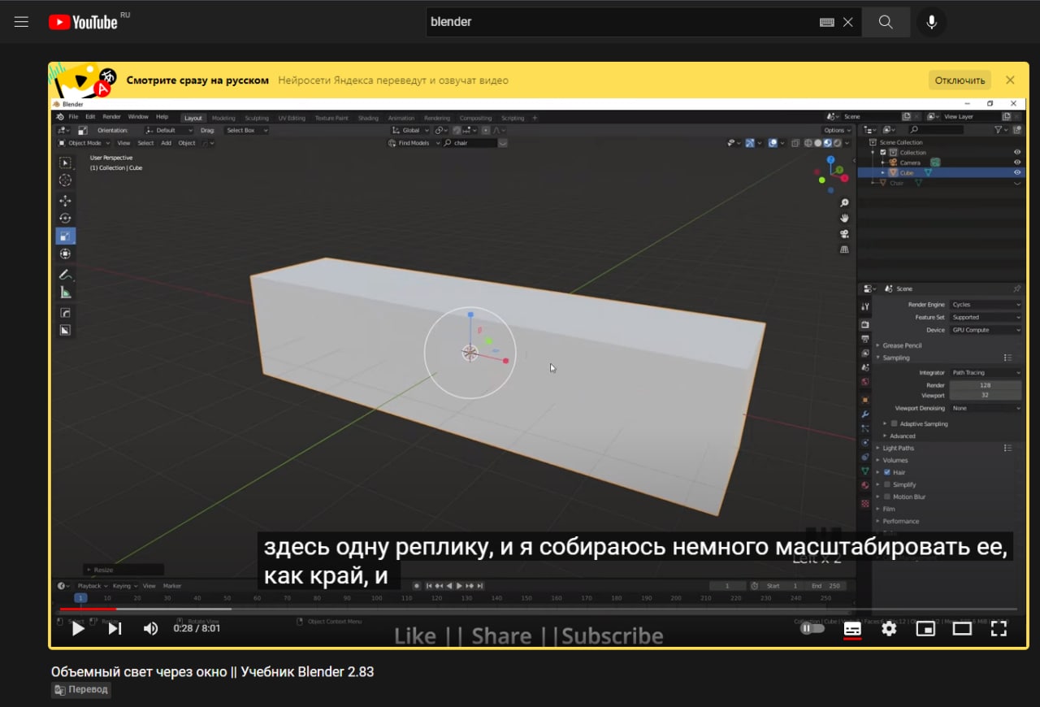Open the Global transform orientation dropdown

click(410, 130)
